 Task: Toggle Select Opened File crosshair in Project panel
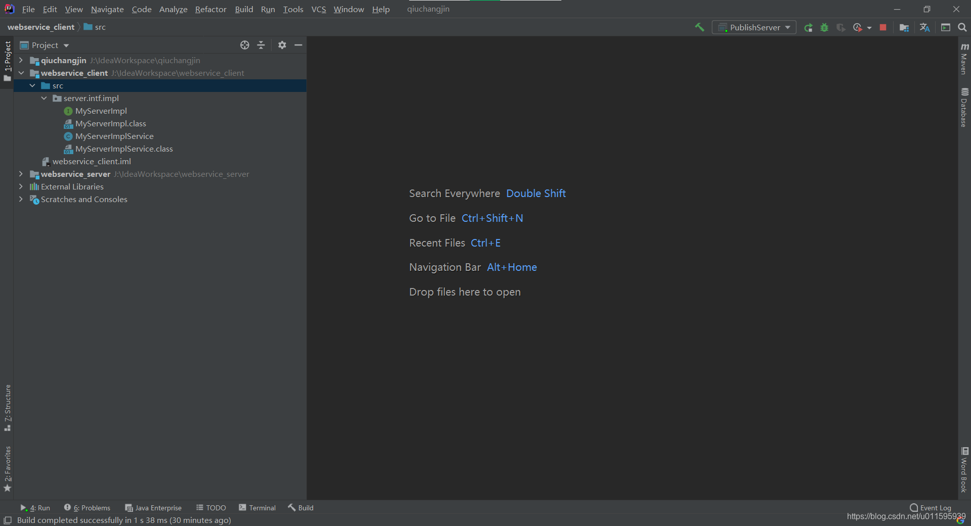245,45
